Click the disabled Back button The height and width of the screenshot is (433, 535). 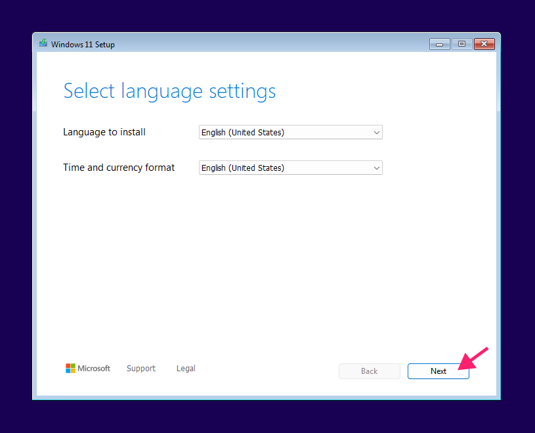click(369, 371)
